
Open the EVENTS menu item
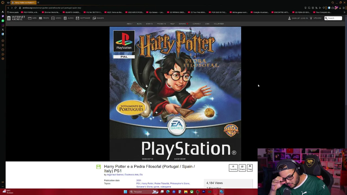[x=149, y=24]
